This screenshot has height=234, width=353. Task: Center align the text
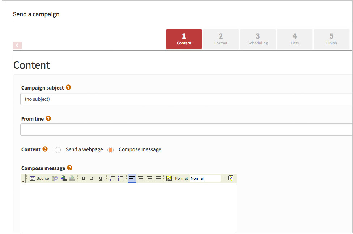141,178
